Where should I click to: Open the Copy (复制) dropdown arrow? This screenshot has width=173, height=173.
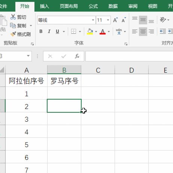tap(31, 26)
